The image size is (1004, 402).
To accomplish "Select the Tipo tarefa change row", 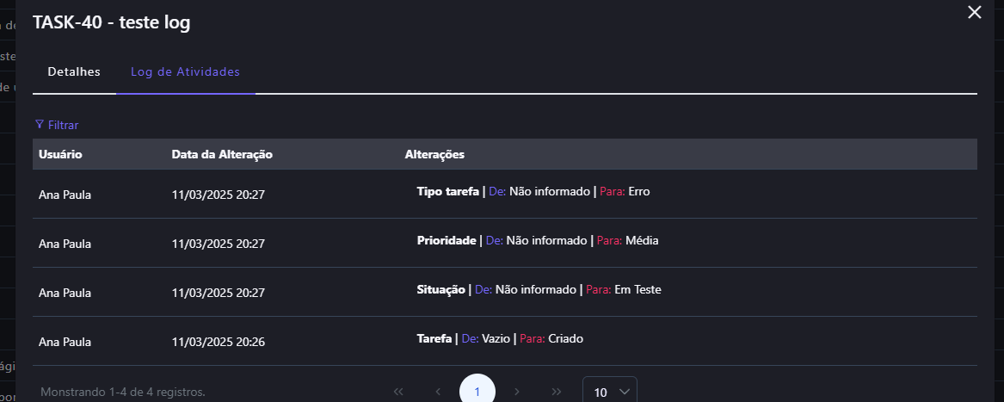I will point(533,192).
